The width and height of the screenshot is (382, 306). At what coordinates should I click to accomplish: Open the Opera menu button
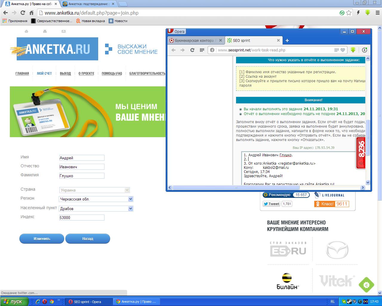pos(176,31)
